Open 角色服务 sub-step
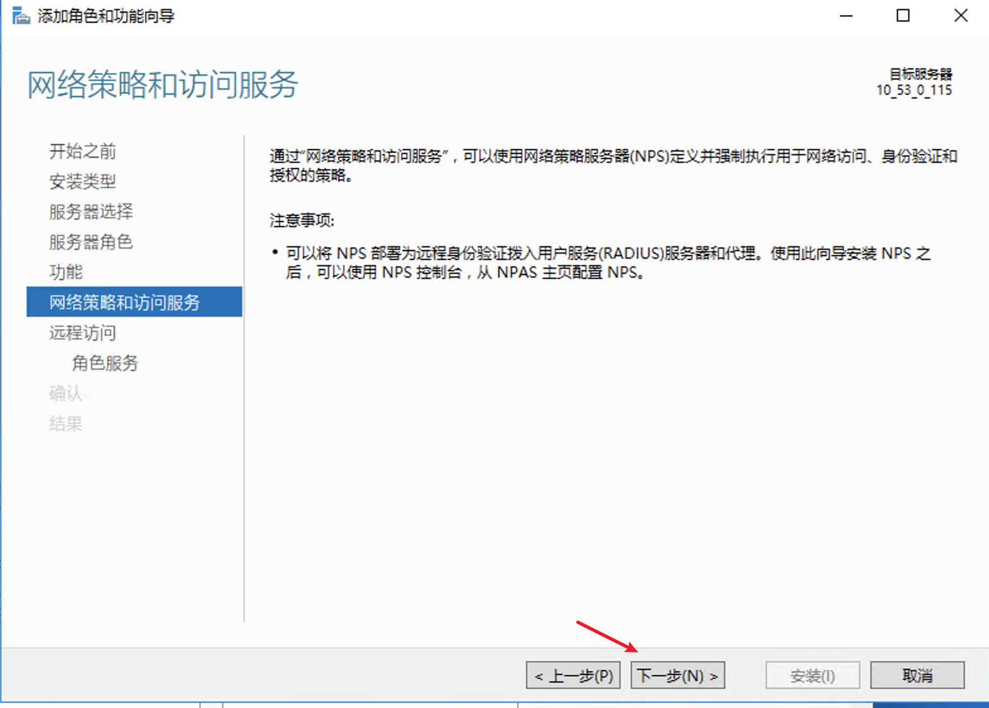Viewport: 989px width, 708px height. coord(105,363)
